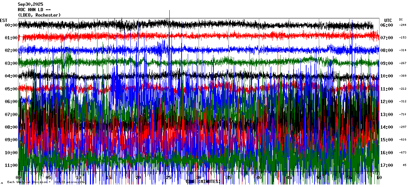
Task: Select the 00:00 EST row label
Action: click(11, 25)
